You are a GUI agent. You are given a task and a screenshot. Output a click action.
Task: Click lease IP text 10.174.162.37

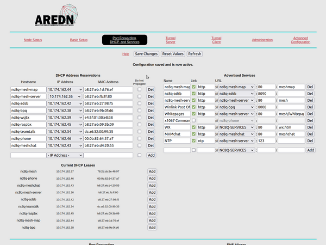(65, 171)
